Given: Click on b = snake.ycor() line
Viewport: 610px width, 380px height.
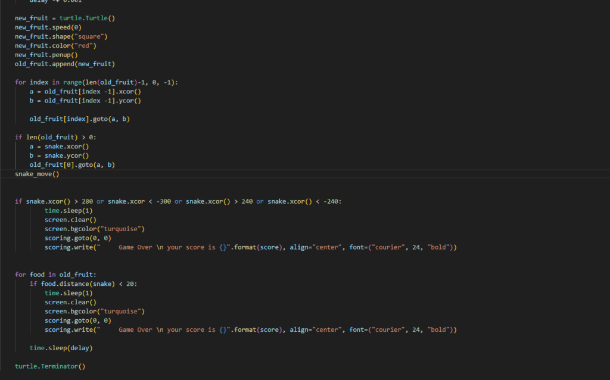Looking at the screenshot, I should click(59, 155).
